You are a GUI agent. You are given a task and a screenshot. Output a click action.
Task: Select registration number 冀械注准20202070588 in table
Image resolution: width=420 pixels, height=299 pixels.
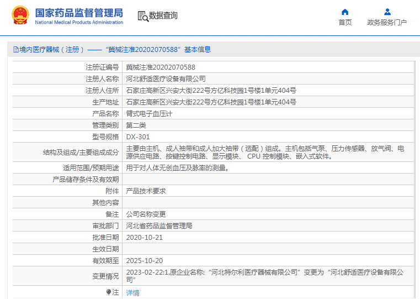pyautogui.click(x=161, y=67)
